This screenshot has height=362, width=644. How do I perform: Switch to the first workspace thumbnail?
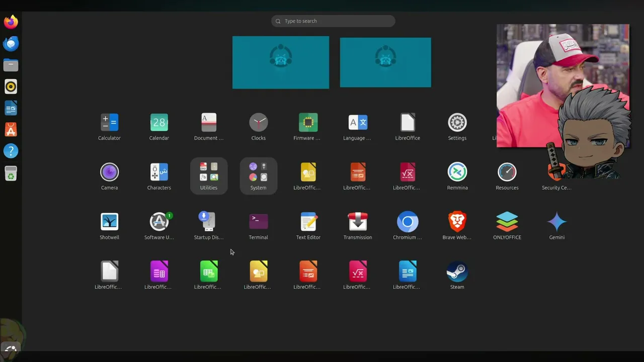point(281,62)
